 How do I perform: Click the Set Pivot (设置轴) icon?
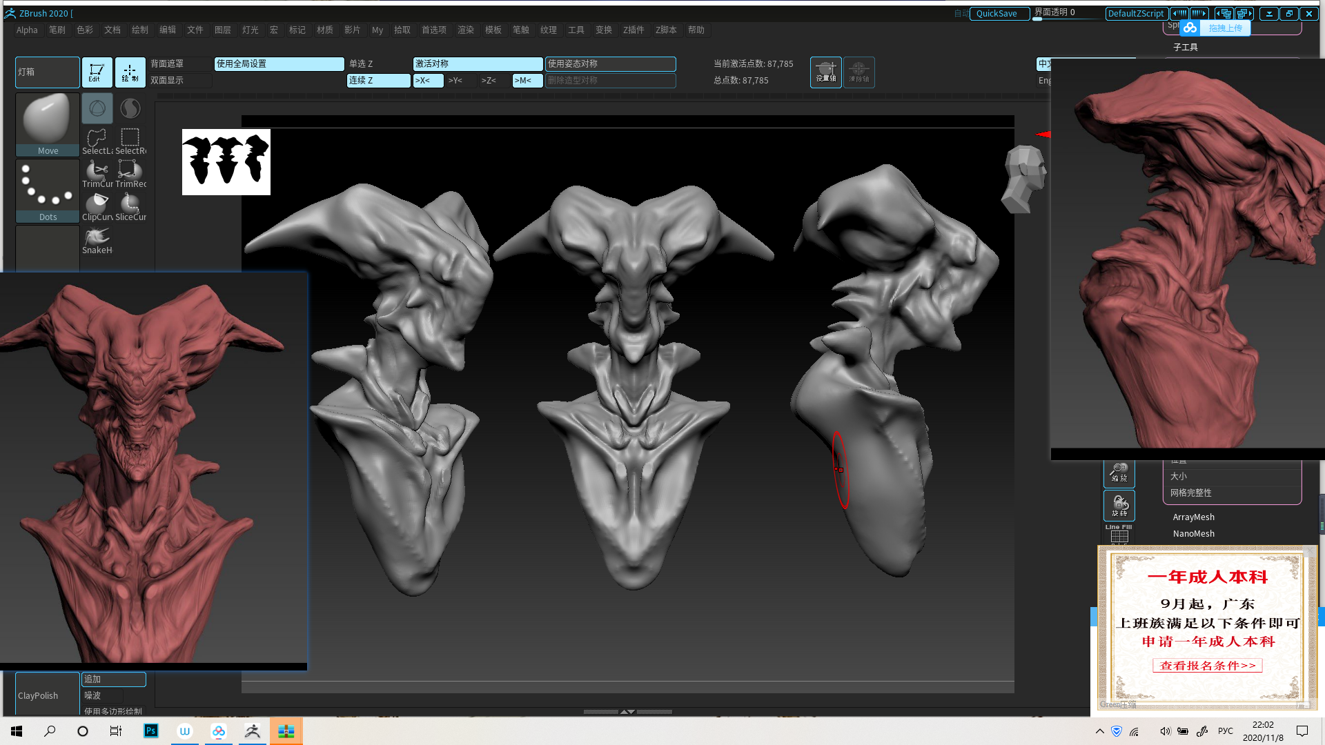click(x=825, y=72)
